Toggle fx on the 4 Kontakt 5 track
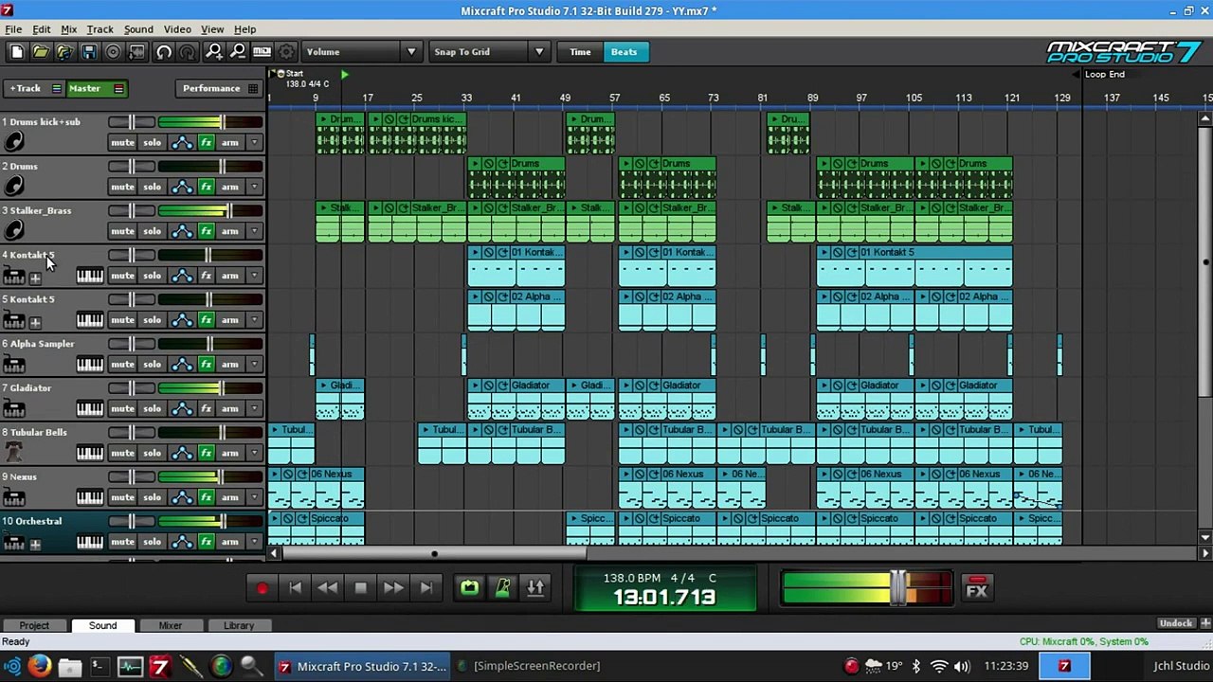 pyautogui.click(x=206, y=276)
